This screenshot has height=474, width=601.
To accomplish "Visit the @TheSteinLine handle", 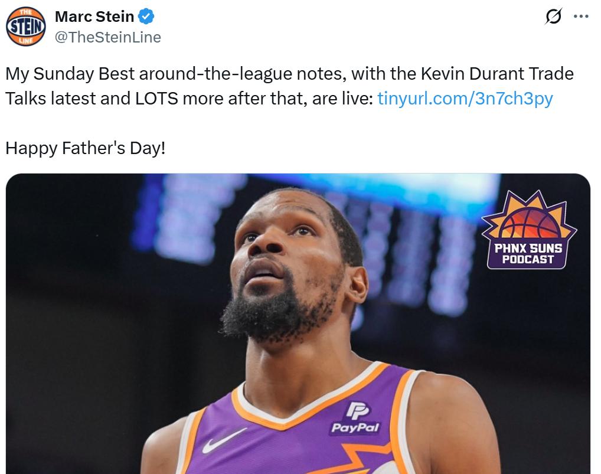I will [107, 37].
